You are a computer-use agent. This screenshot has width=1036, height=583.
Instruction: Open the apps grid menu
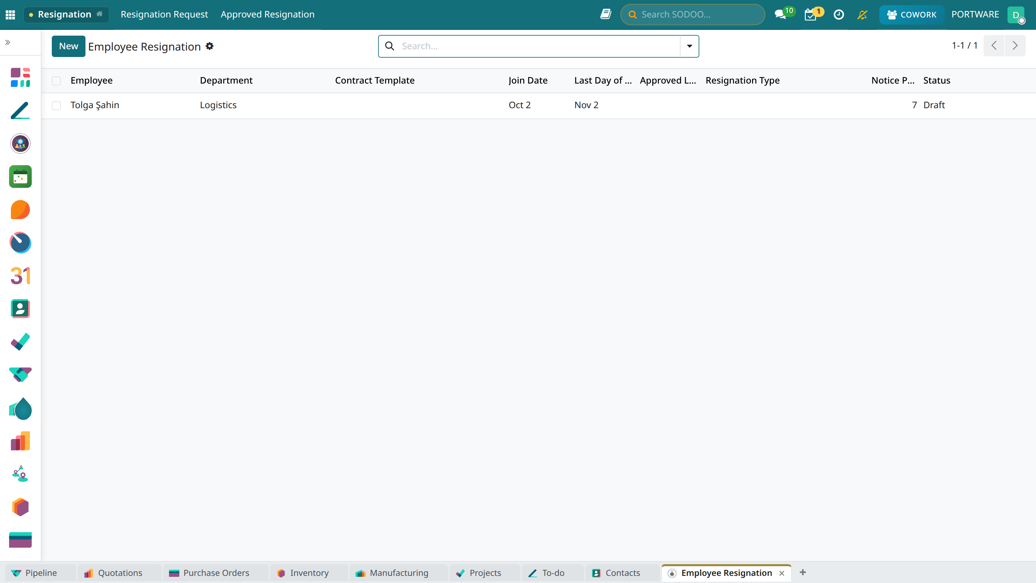10,15
